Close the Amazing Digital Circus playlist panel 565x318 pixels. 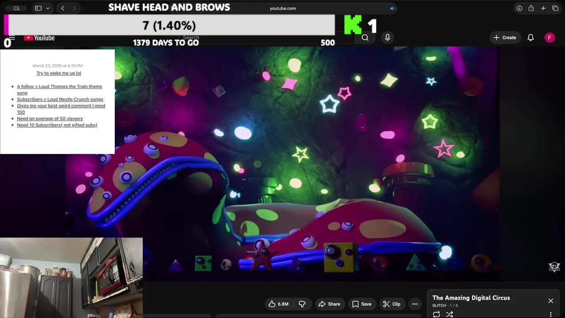pos(550,301)
